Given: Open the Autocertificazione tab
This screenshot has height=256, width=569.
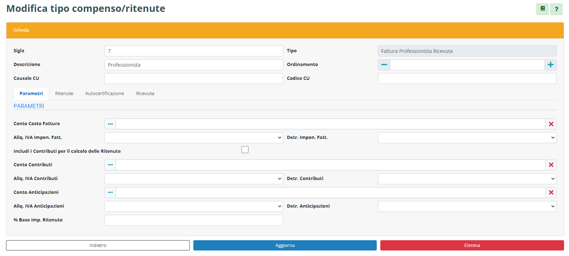Looking at the screenshot, I should (104, 93).
